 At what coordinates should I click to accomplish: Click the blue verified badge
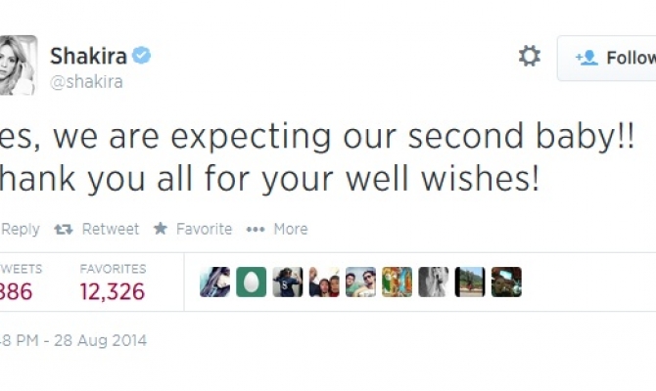[x=142, y=56]
